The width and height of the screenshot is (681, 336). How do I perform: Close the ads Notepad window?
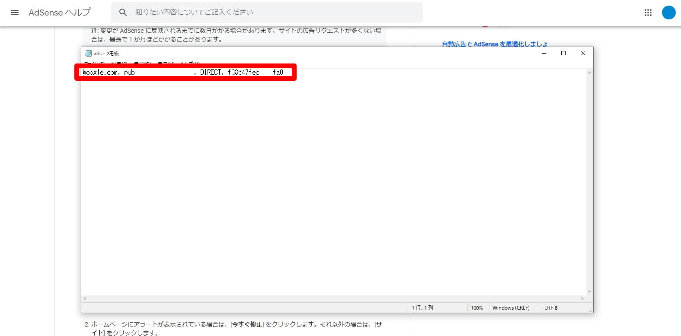[x=583, y=53]
